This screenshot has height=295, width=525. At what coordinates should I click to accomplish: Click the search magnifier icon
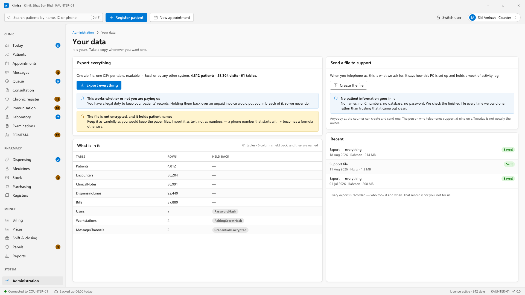coord(9,17)
